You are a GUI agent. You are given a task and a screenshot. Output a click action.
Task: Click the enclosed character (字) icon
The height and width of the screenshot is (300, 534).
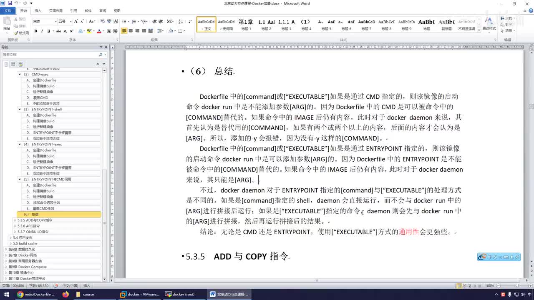click(x=115, y=31)
